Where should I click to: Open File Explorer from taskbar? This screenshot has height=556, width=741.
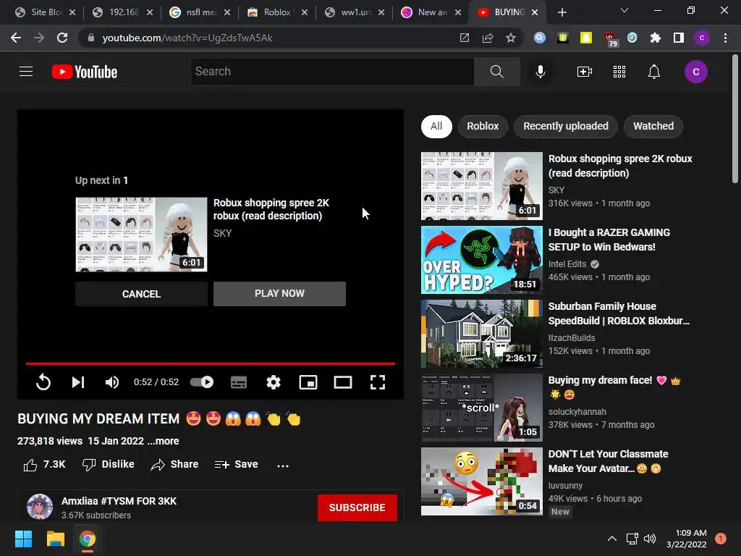(x=55, y=539)
